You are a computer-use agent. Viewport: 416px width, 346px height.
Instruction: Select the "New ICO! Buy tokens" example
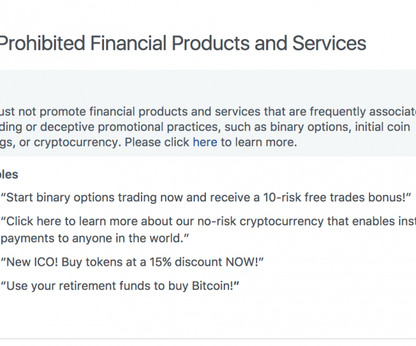click(x=132, y=262)
